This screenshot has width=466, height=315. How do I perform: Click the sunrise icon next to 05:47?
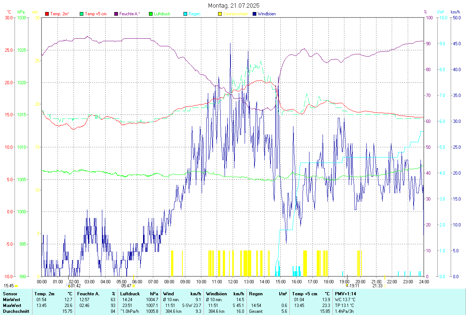[134, 286]
